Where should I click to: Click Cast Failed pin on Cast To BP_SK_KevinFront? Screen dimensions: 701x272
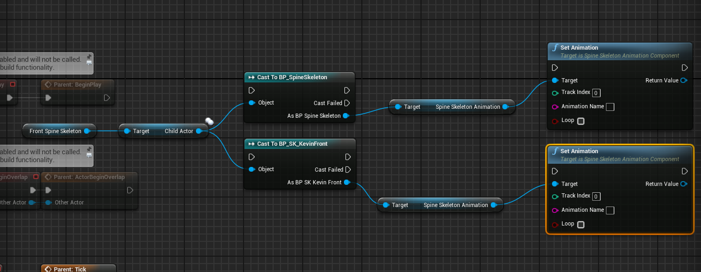click(348, 170)
